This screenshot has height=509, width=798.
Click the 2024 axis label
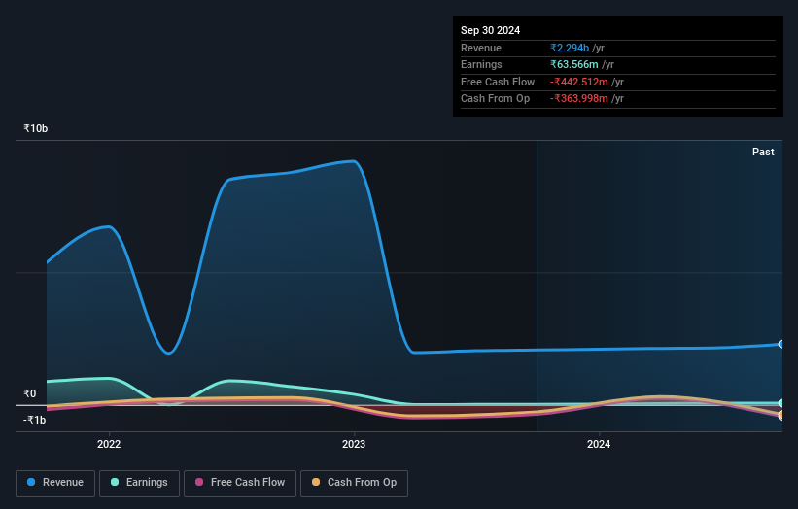coord(599,444)
